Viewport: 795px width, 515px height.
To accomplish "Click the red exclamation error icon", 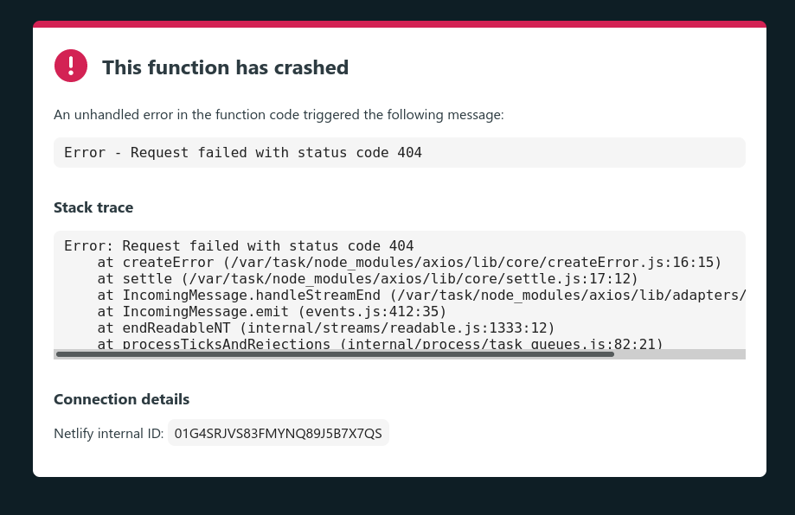I will (70, 66).
